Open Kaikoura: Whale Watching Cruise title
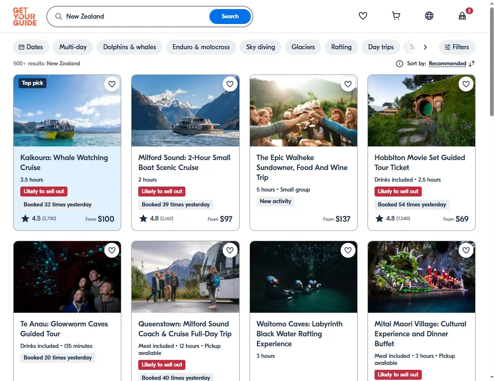Viewport: 495px width, 381px height. click(64, 163)
